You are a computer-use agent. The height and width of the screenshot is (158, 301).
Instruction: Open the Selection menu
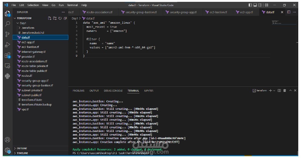(33, 5)
